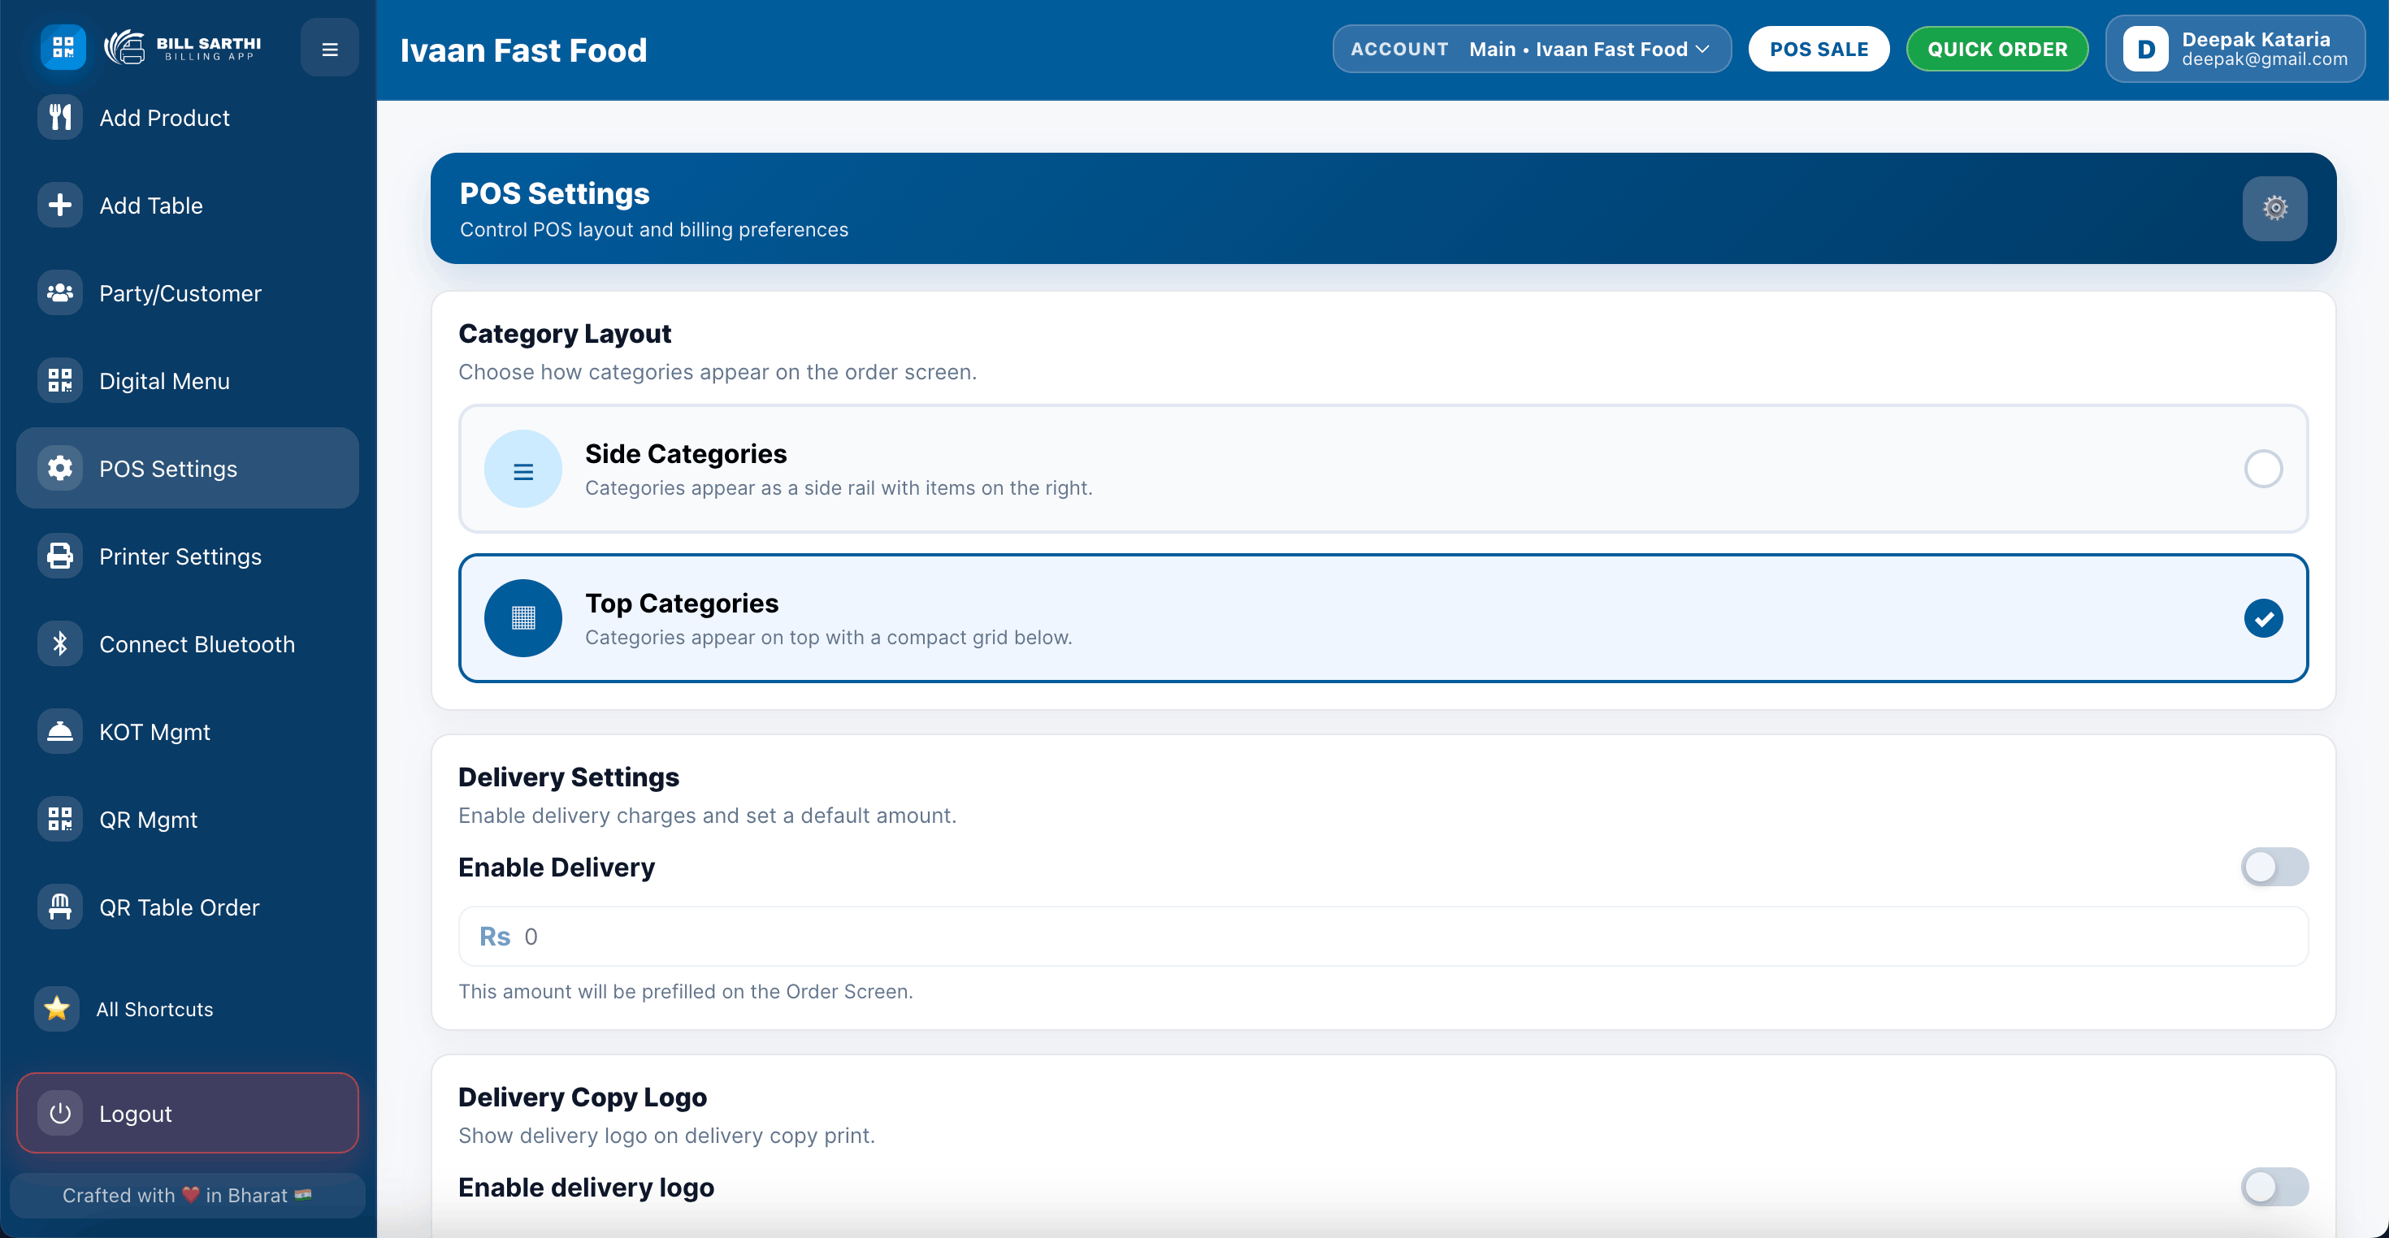This screenshot has height=1238, width=2389.
Task: Click the Delivery Settings heading
Action: pyautogui.click(x=569, y=777)
